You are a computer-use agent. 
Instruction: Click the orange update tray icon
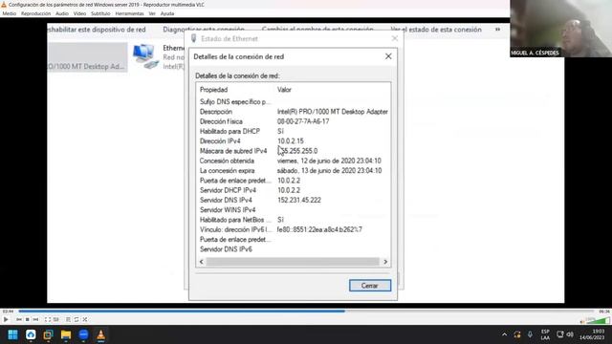pyautogui.click(x=517, y=334)
